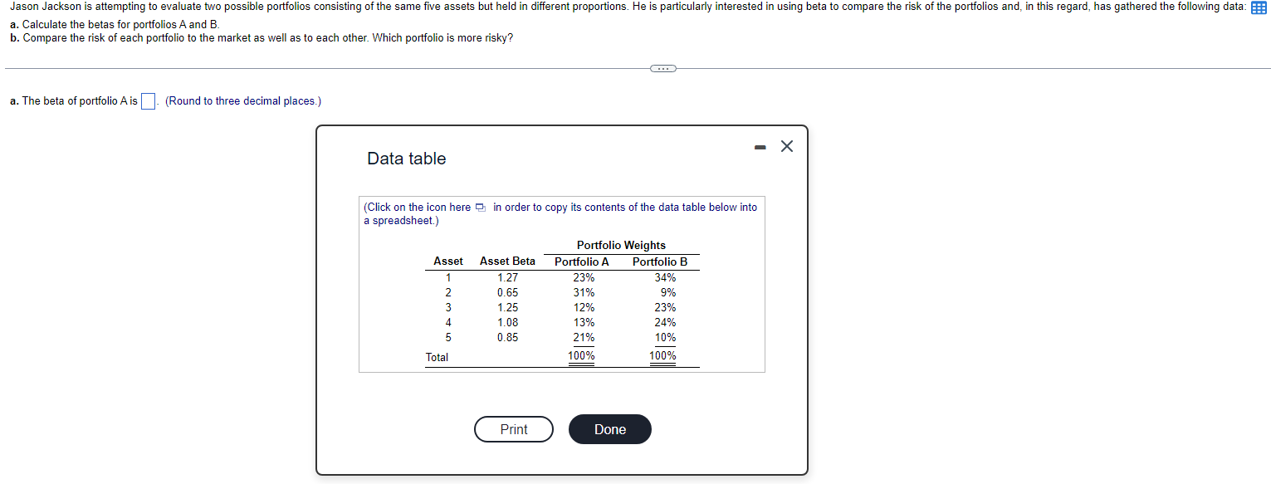Click the answer box for portfolio A beta
This screenshot has height=484, width=1271.
[147, 100]
